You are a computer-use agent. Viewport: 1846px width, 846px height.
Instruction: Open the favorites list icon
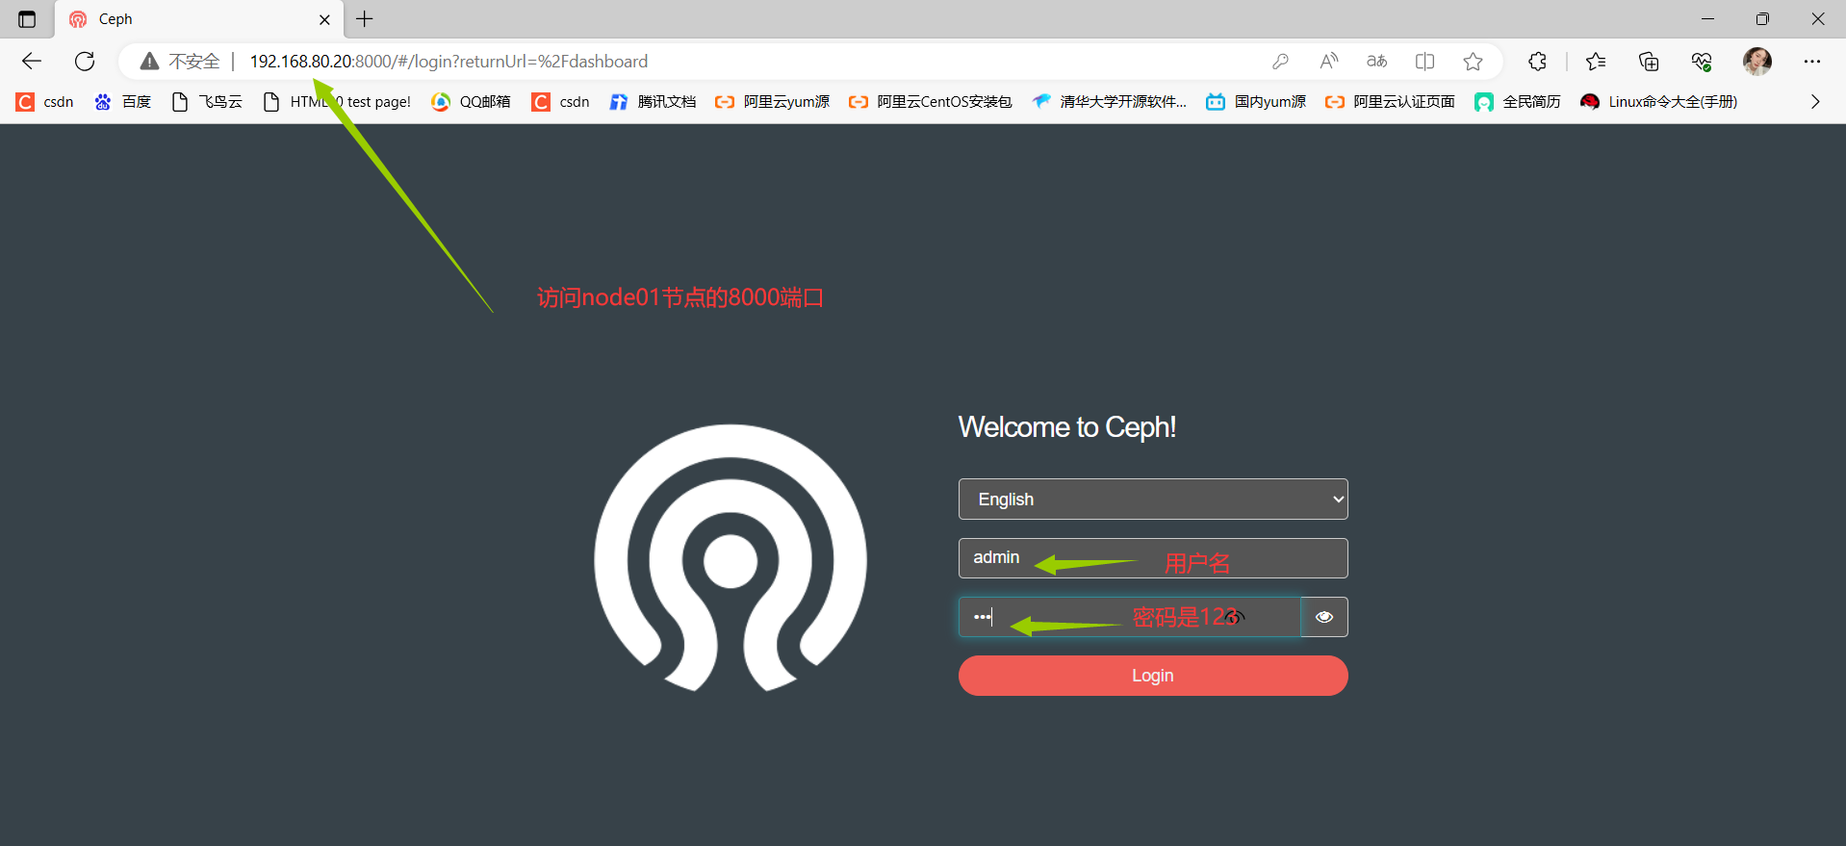click(1596, 62)
